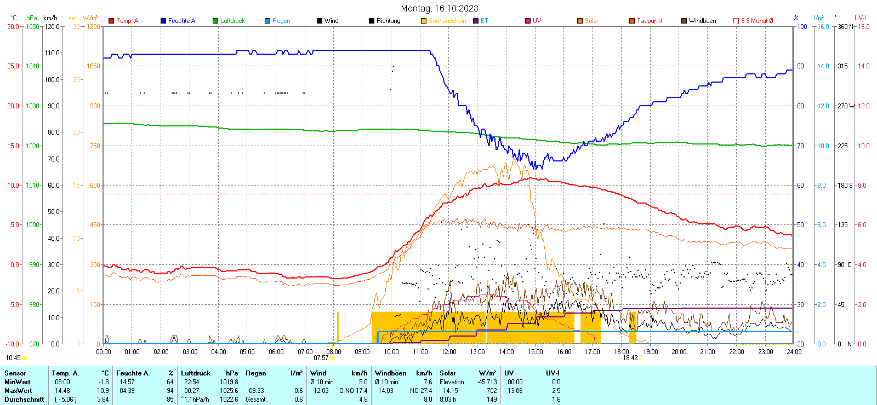The height and width of the screenshot is (405, 877).
Task: Click the Taupunkt legend label
Action: point(650,21)
